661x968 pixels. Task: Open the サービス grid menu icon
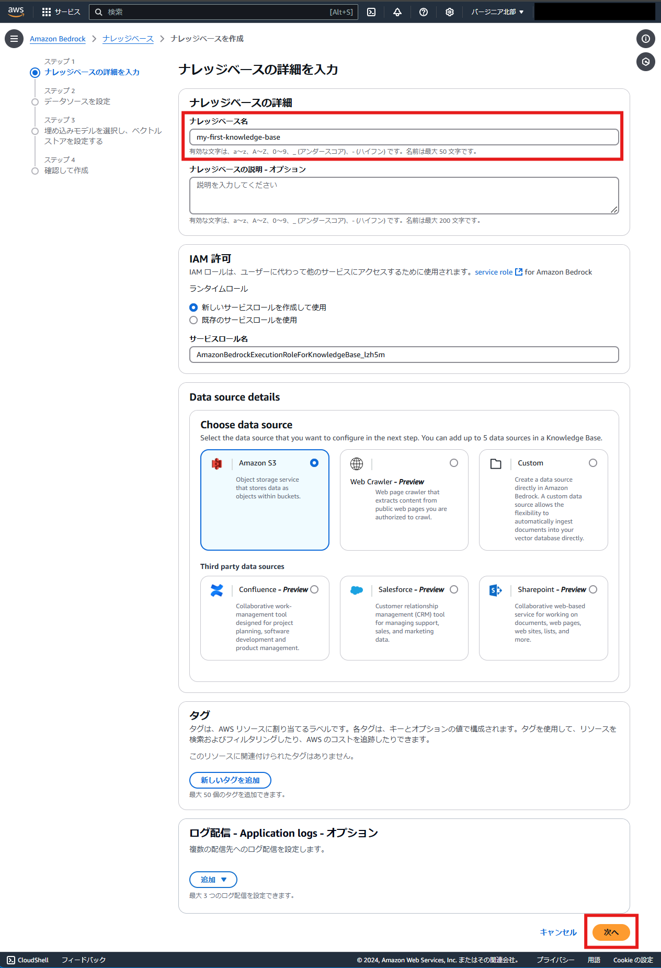coord(47,12)
